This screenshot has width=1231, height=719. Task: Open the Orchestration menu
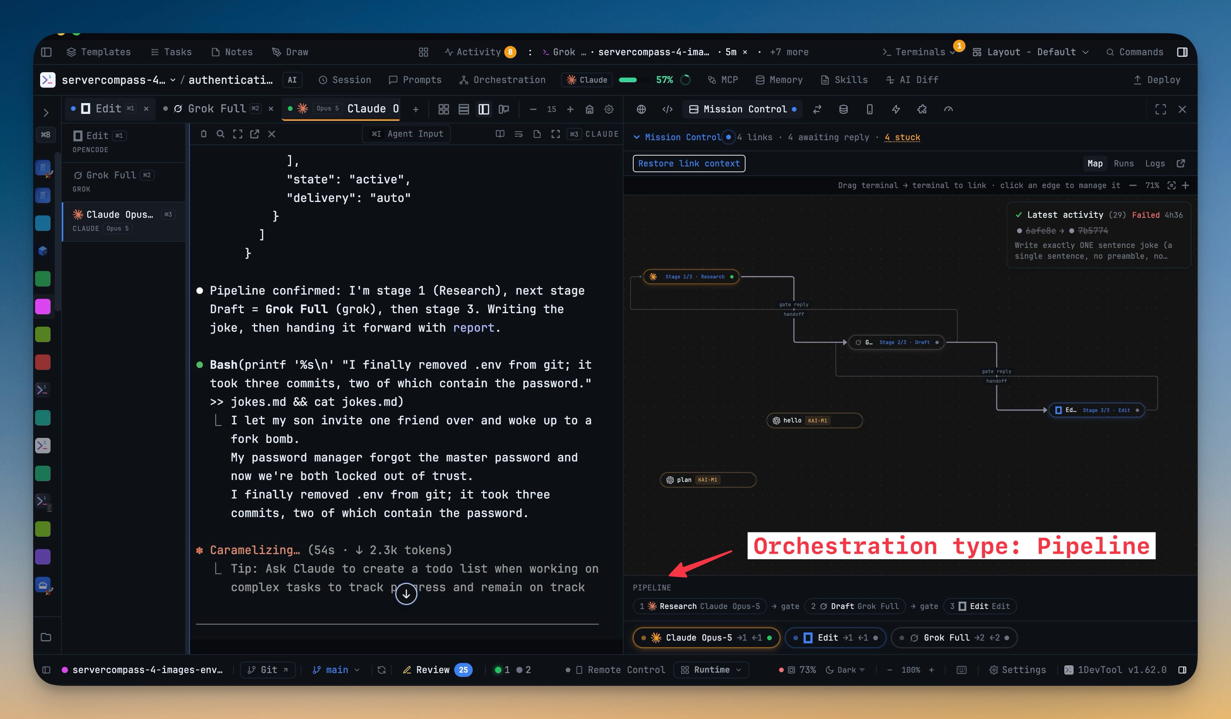click(x=502, y=80)
